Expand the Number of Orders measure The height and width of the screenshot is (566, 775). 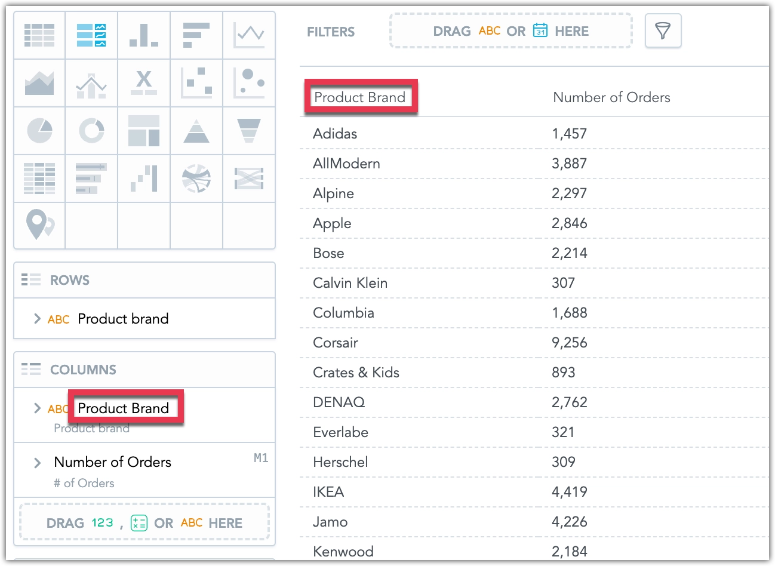[x=38, y=462]
